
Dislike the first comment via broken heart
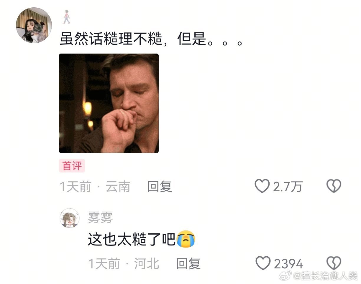(334, 186)
